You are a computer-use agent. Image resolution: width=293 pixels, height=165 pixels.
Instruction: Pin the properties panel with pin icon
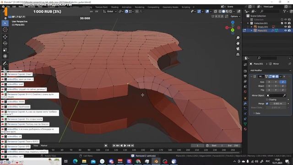pos(290,64)
